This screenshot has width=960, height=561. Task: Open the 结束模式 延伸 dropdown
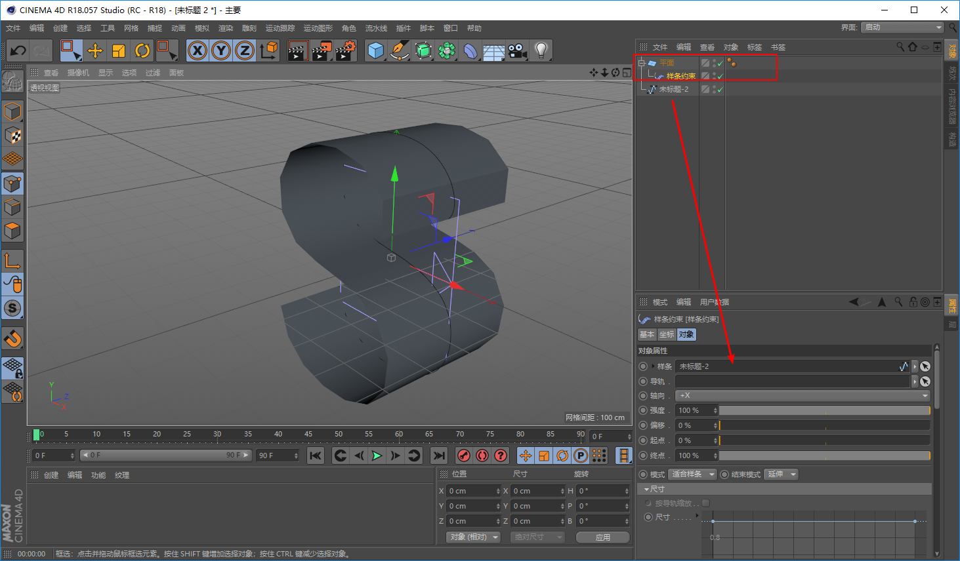(x=782, y=474)
